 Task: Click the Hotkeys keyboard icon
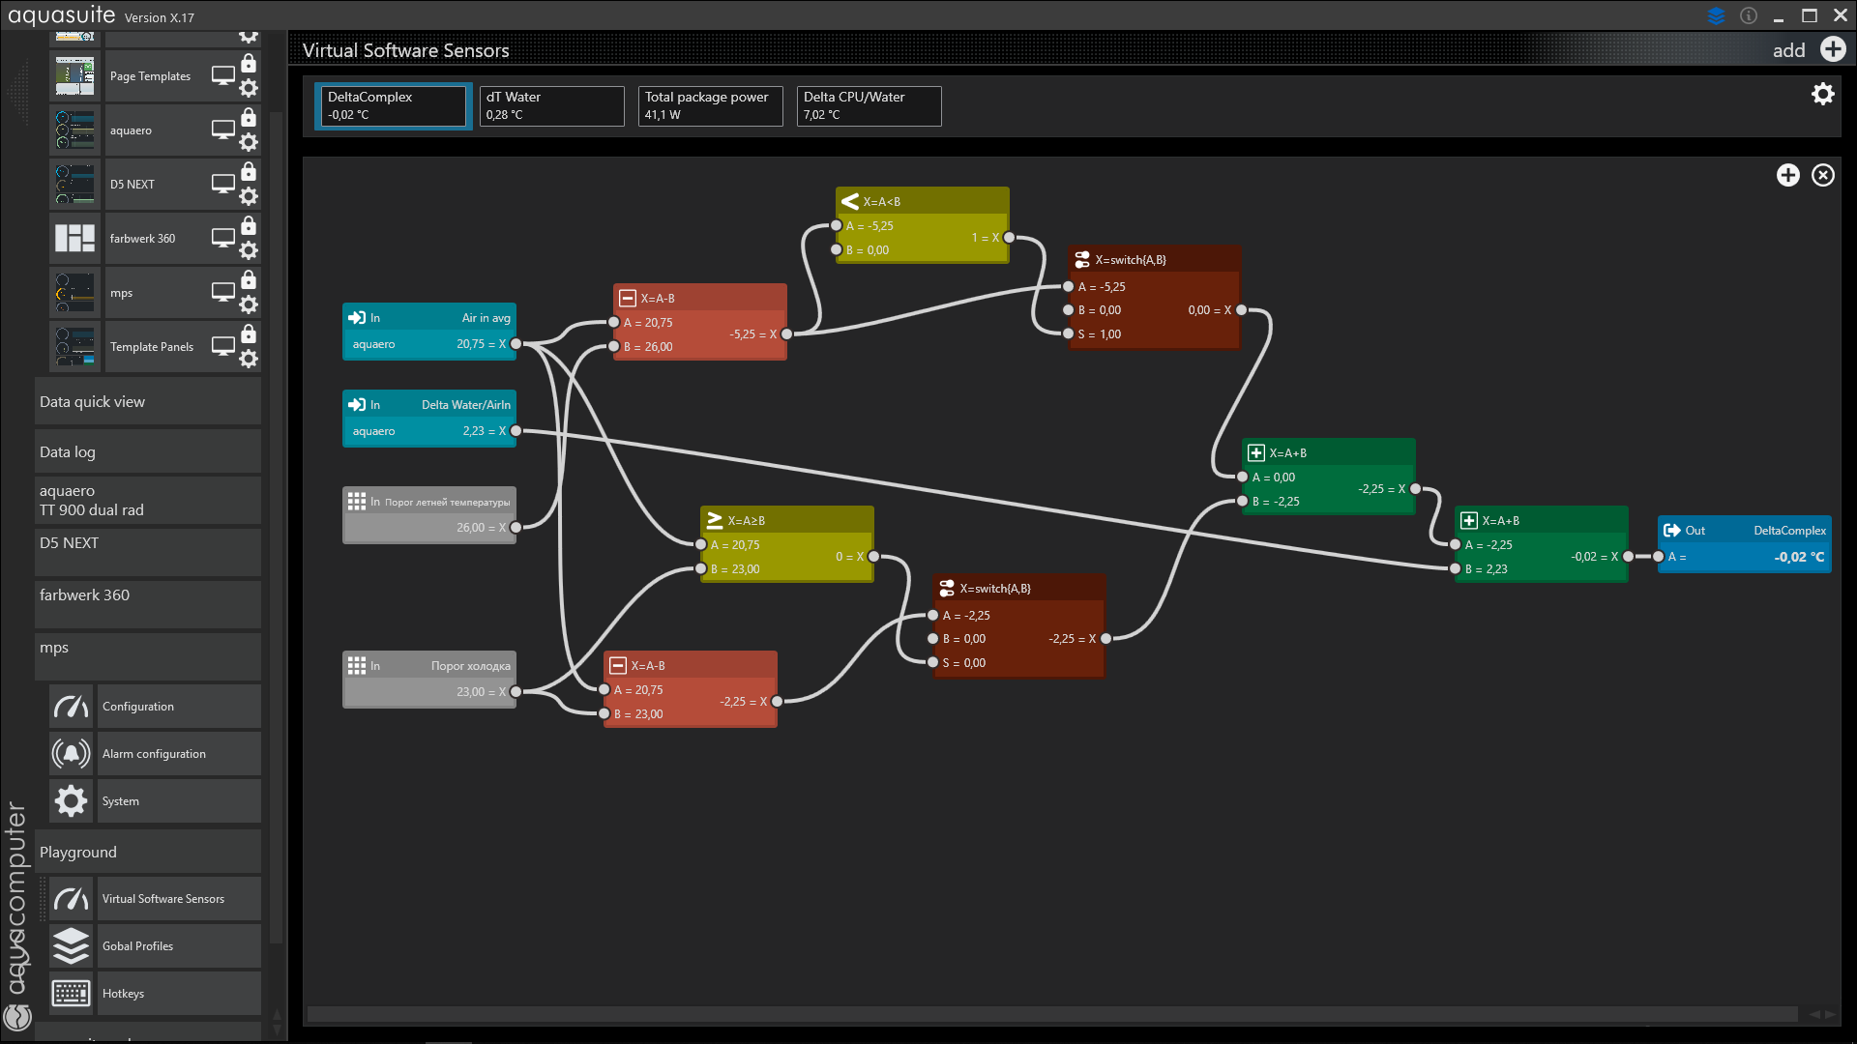pos(71,994)
